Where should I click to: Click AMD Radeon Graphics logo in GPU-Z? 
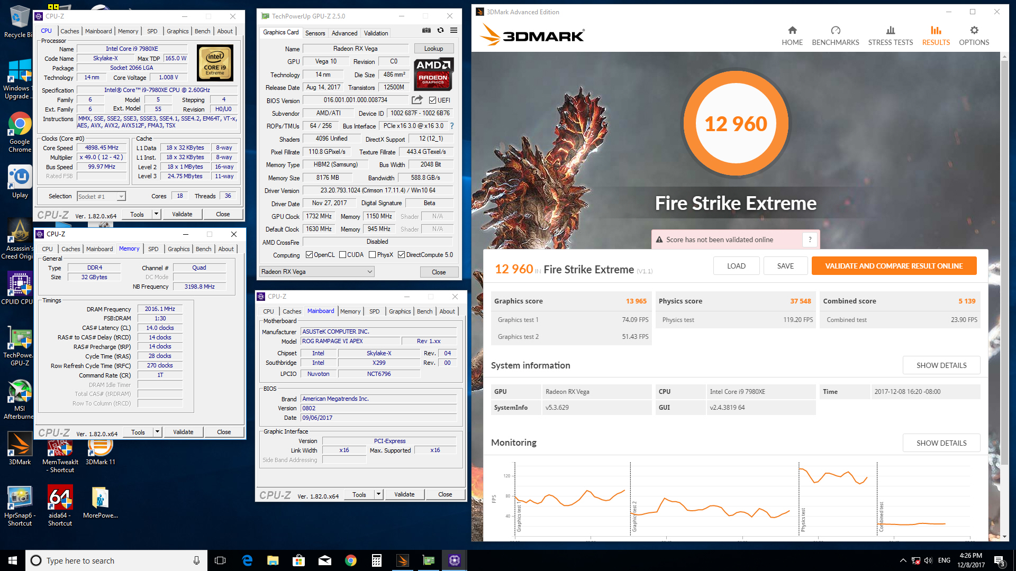(433, 74)
